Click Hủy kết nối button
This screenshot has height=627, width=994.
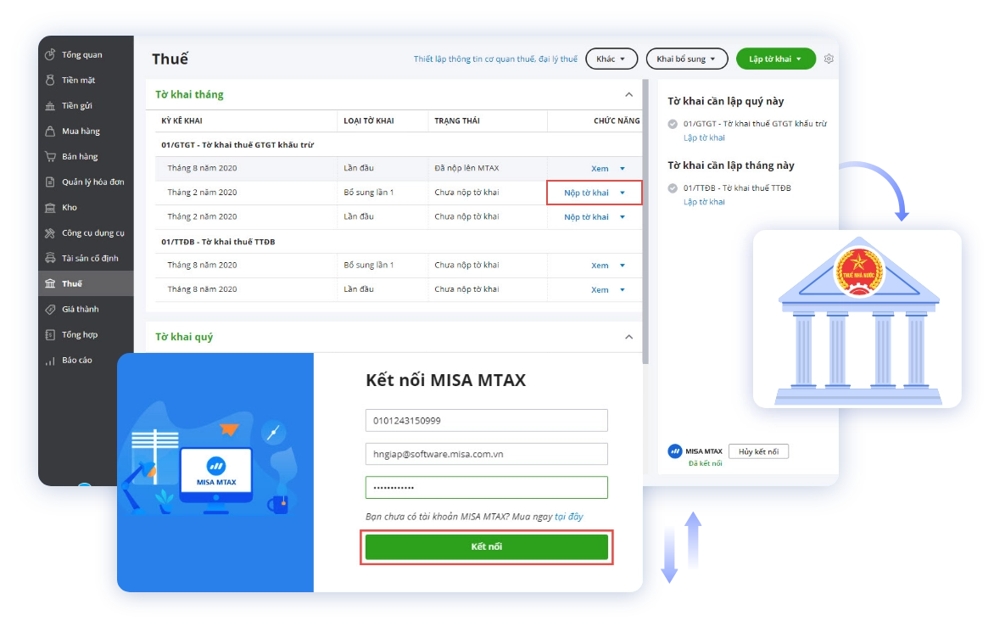pyautogui.click(x=758, y=451)
